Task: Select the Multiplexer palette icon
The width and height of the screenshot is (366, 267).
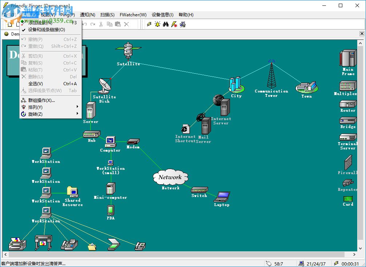Action: coord(348,86)
